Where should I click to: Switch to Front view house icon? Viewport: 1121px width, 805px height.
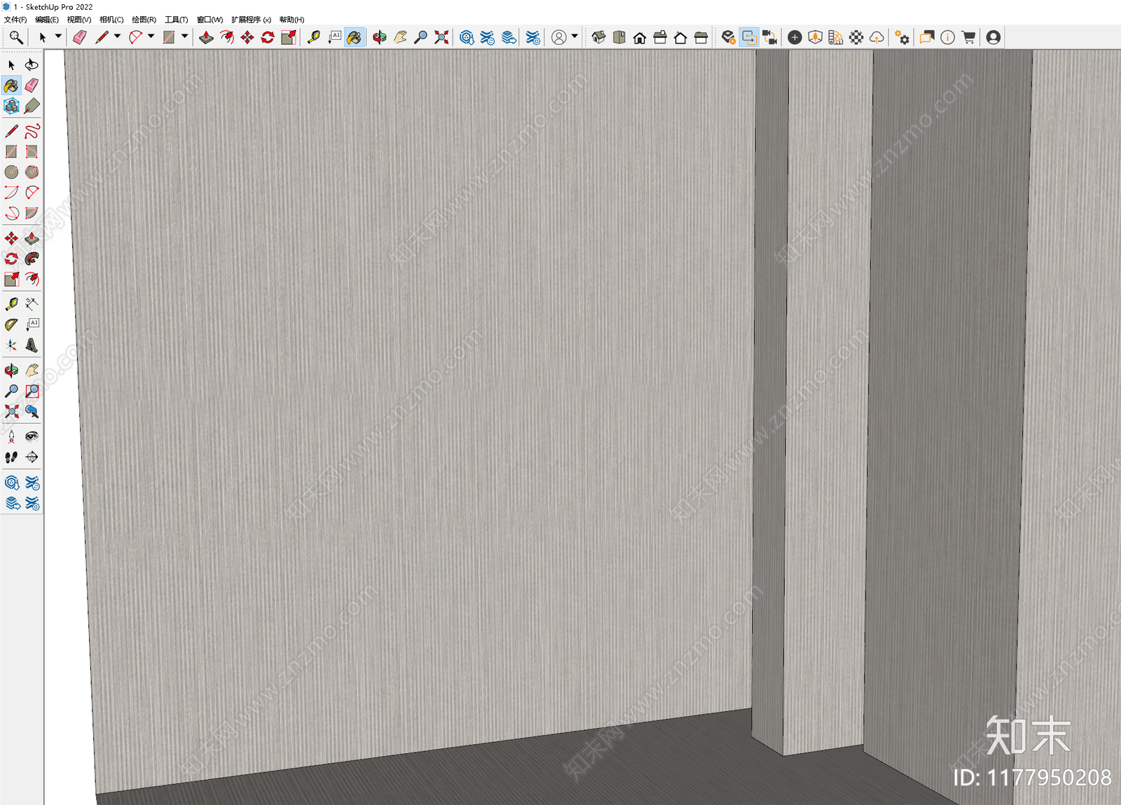point(640,37)
